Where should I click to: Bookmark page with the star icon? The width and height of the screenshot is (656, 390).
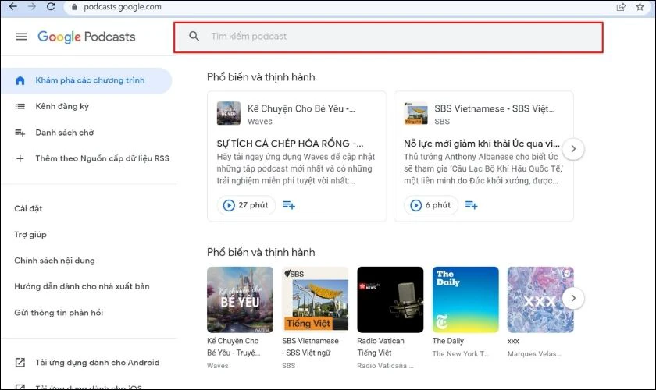tap(640, 7)
